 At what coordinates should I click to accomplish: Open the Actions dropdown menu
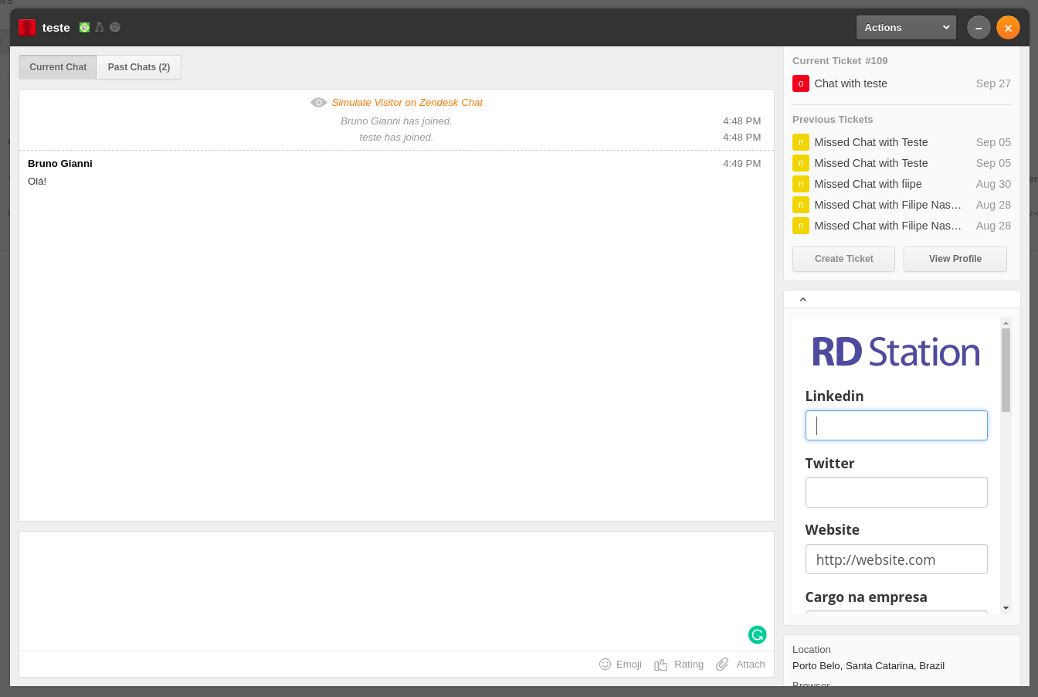[906, 26]
